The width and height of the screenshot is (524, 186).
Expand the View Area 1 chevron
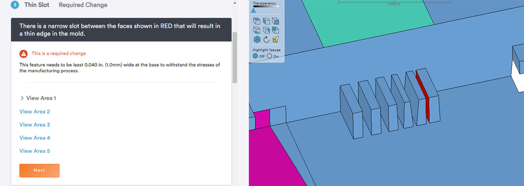click(22, 98)
